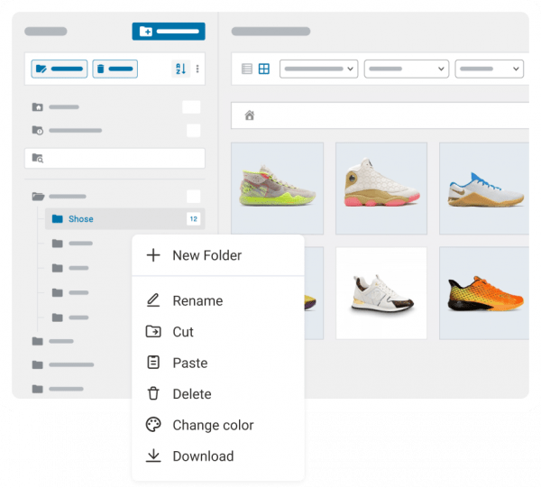Choose Paste from context menu
541x488 pixels.
(218, 363)
